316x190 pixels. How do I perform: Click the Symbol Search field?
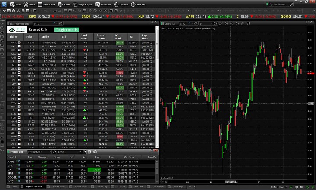click(x=279, y=4)
